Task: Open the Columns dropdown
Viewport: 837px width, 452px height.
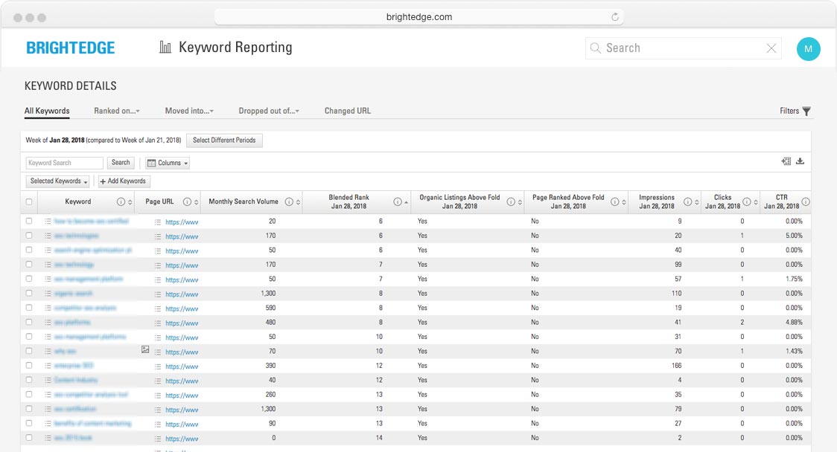Action: click(x=168, y=163)
